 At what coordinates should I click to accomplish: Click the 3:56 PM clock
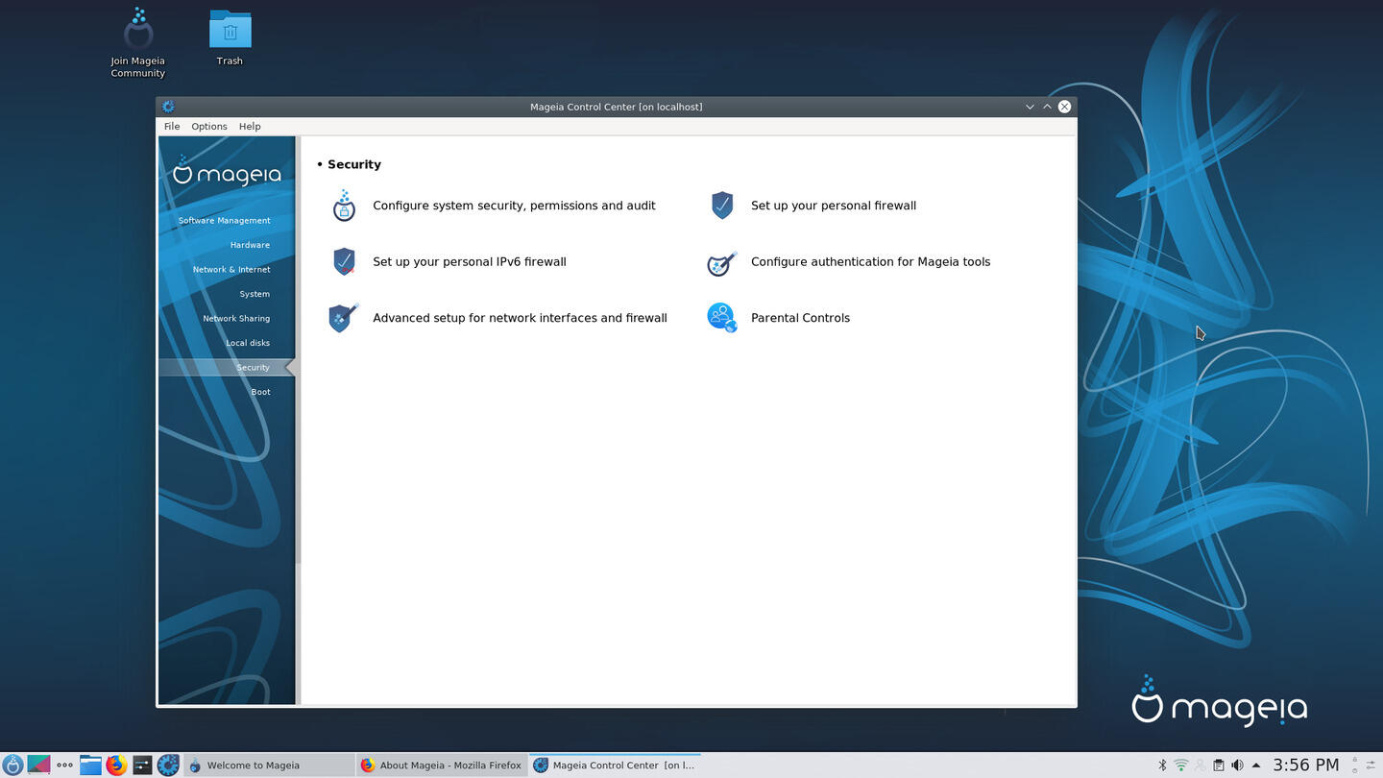coord(1305,766)
